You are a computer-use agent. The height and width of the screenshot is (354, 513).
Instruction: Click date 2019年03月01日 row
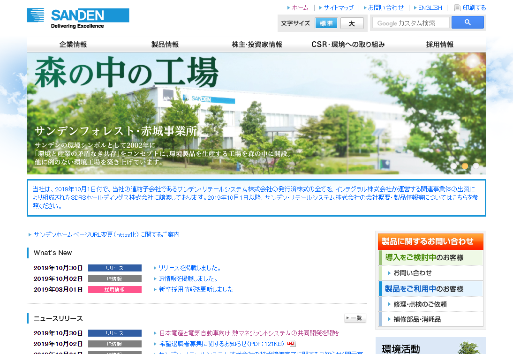click(x=58, y=290)
